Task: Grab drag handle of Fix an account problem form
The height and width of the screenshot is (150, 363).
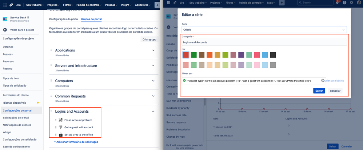Action: [56, 120]
